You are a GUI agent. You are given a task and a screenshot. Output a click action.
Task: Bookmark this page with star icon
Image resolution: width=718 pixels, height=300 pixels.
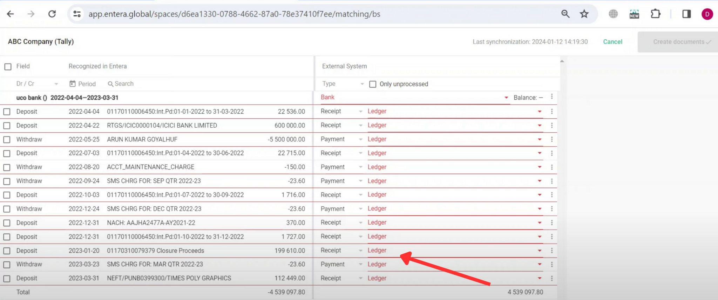coord(584,14)
